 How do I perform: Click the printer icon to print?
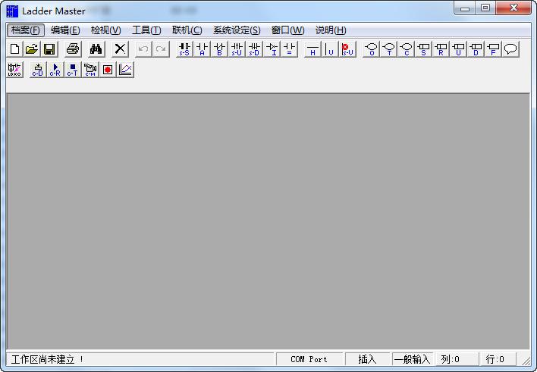point(73,49)
